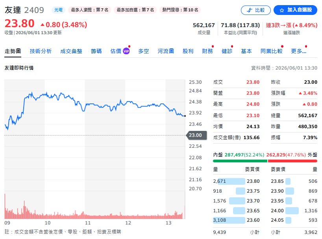322x239 pixels.
Task: Click the 最高 24.80 value
Action: pos(253,104)
